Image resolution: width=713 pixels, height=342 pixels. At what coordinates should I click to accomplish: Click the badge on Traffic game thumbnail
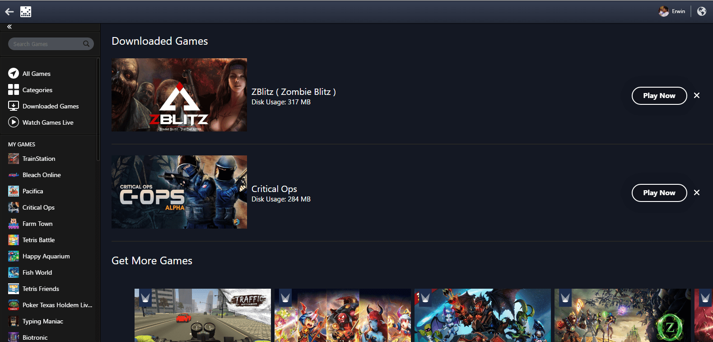[145, 298]
